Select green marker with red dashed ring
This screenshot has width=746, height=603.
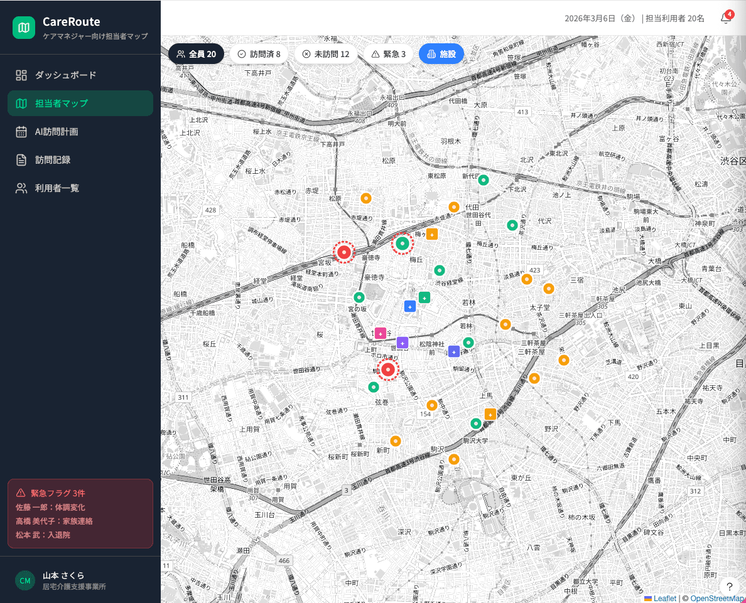[403, 243]
